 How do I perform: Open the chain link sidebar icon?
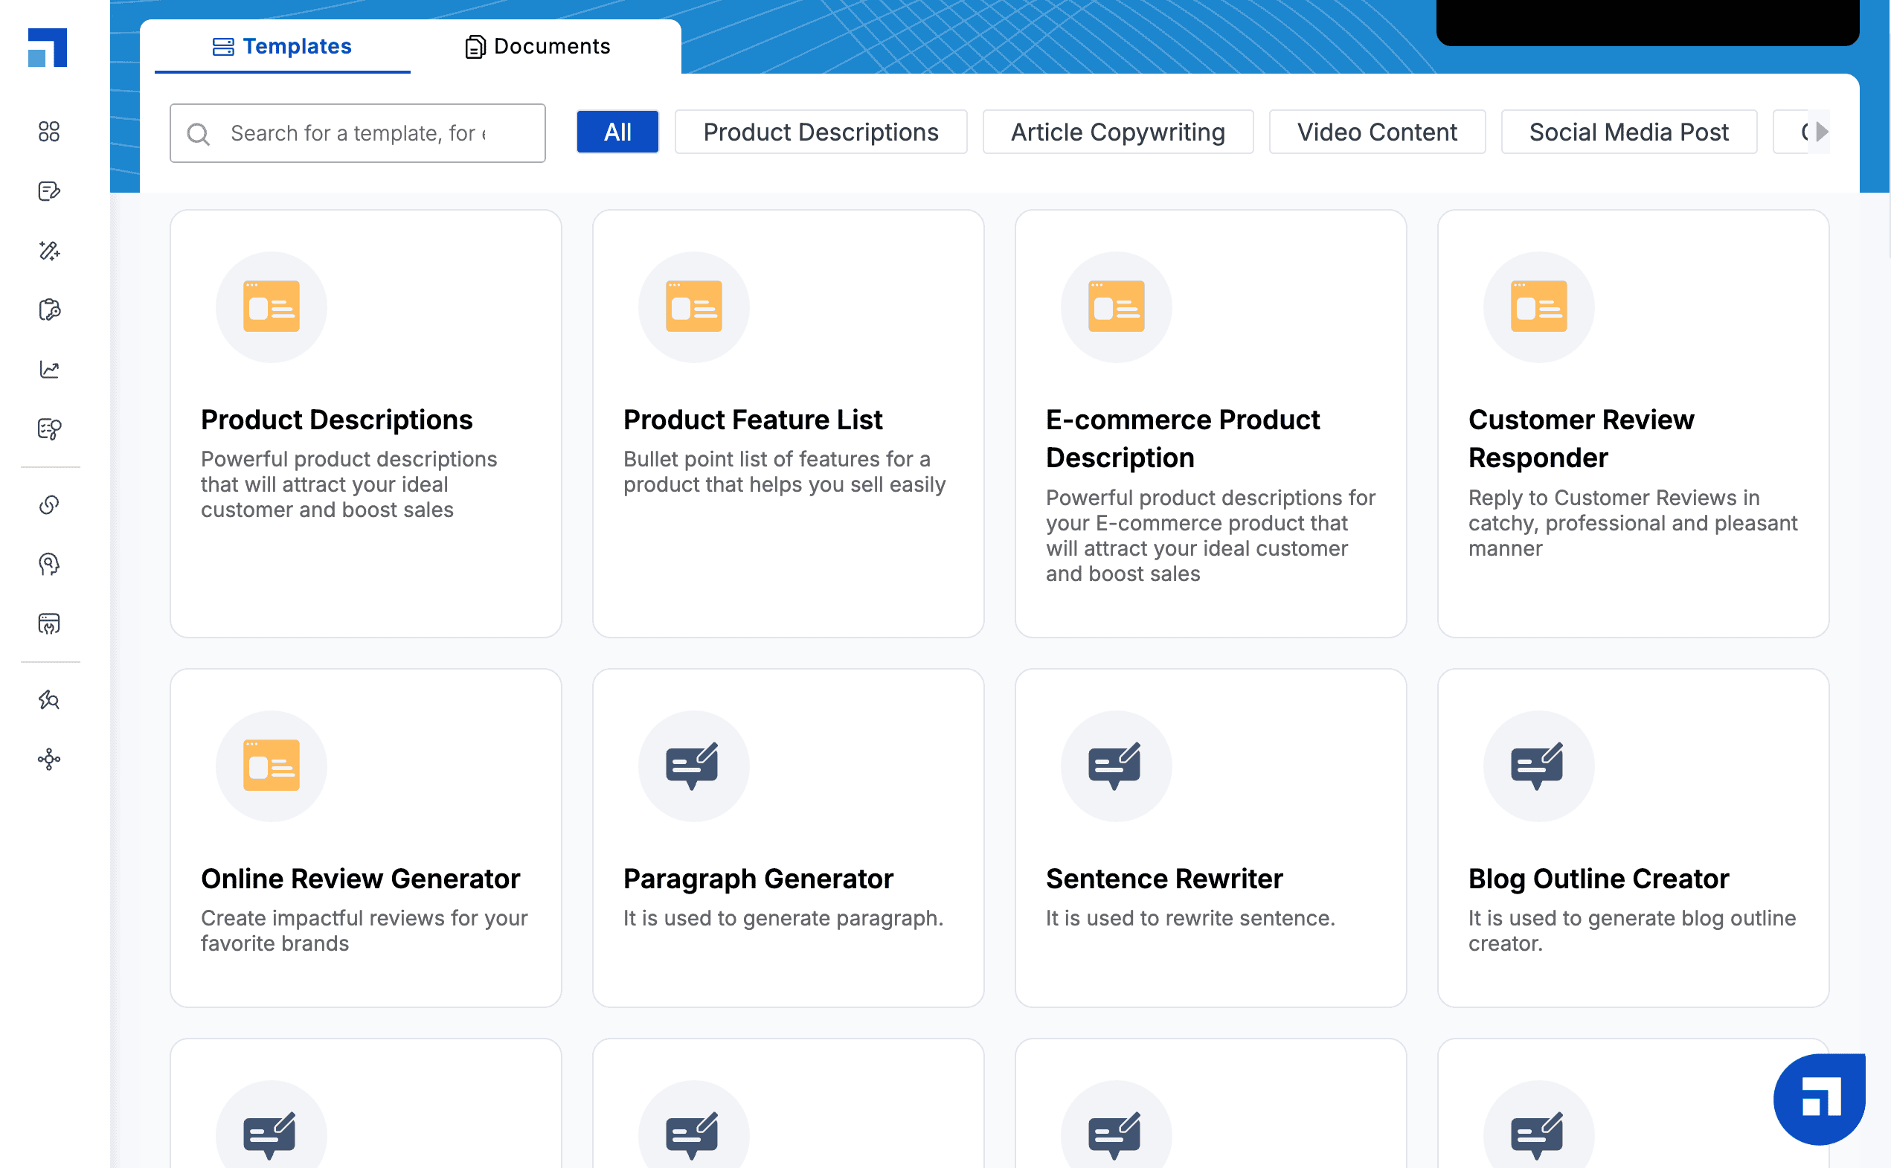point(49,504)
